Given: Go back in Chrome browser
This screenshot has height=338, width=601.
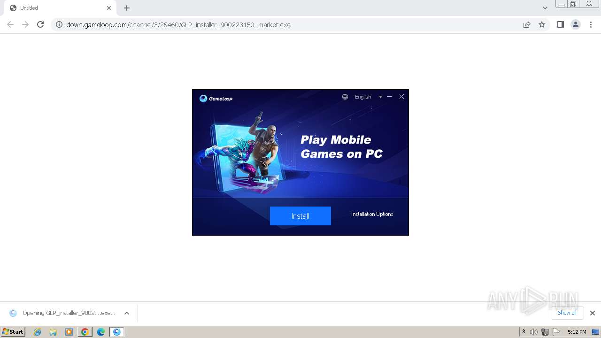Looking at the screenshot, I should tap(10, 24).
